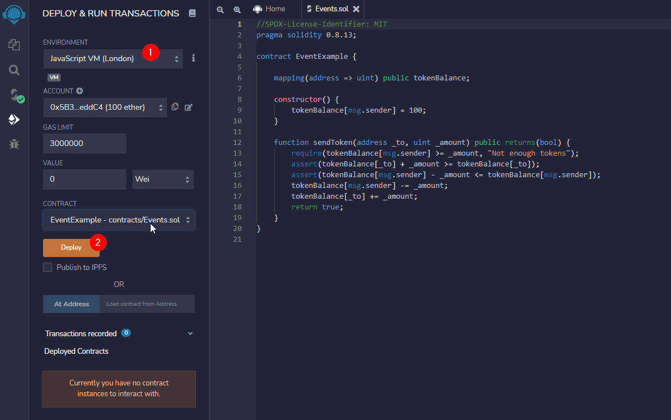Open documentation icon next to panel title
Viewport: 671px width, 420px height.
(192, 13)
